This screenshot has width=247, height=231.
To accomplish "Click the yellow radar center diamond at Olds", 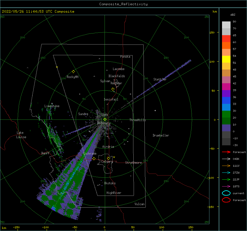I will pos(105,119).
